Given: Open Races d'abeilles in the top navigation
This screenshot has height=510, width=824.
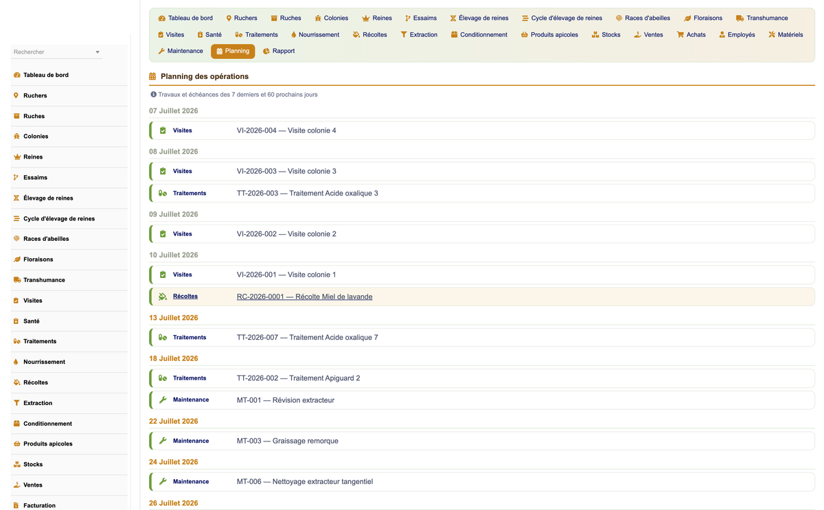Looking at the screenshot, I should tap(643, 18).
